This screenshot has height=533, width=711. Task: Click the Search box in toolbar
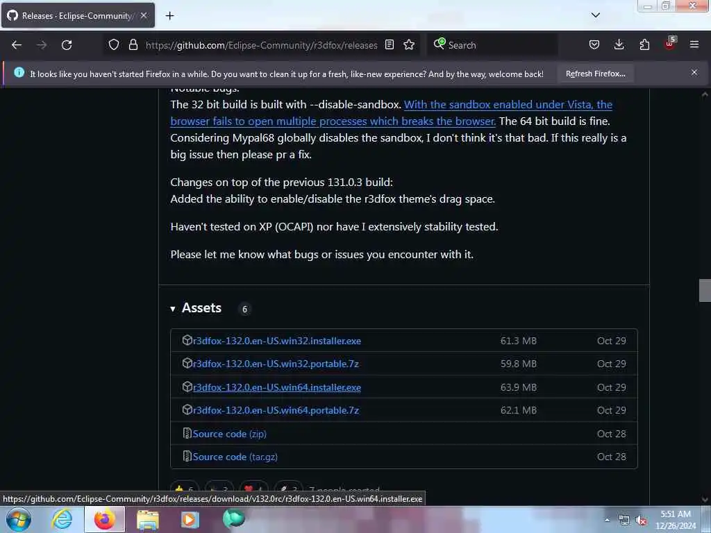(x=492, y=45)
